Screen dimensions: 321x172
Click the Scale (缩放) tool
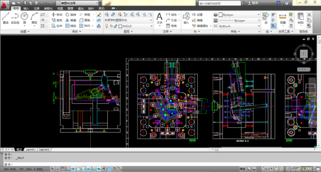pos(71,26)
